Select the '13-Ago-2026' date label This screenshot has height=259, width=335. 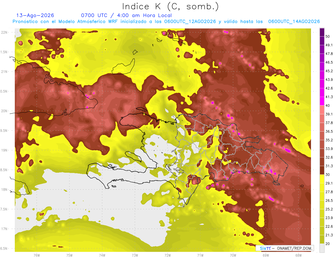35,15
